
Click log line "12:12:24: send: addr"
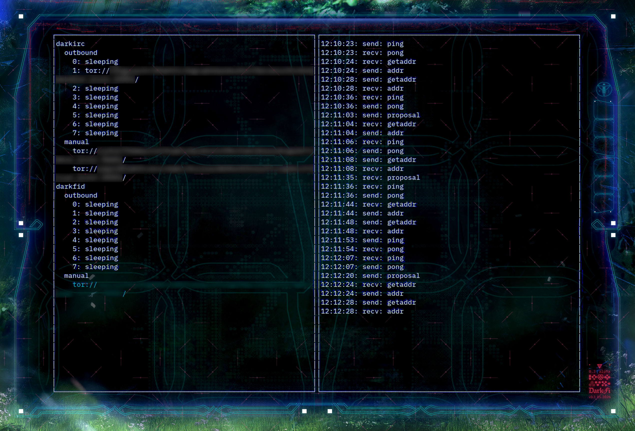click(362, 294)
